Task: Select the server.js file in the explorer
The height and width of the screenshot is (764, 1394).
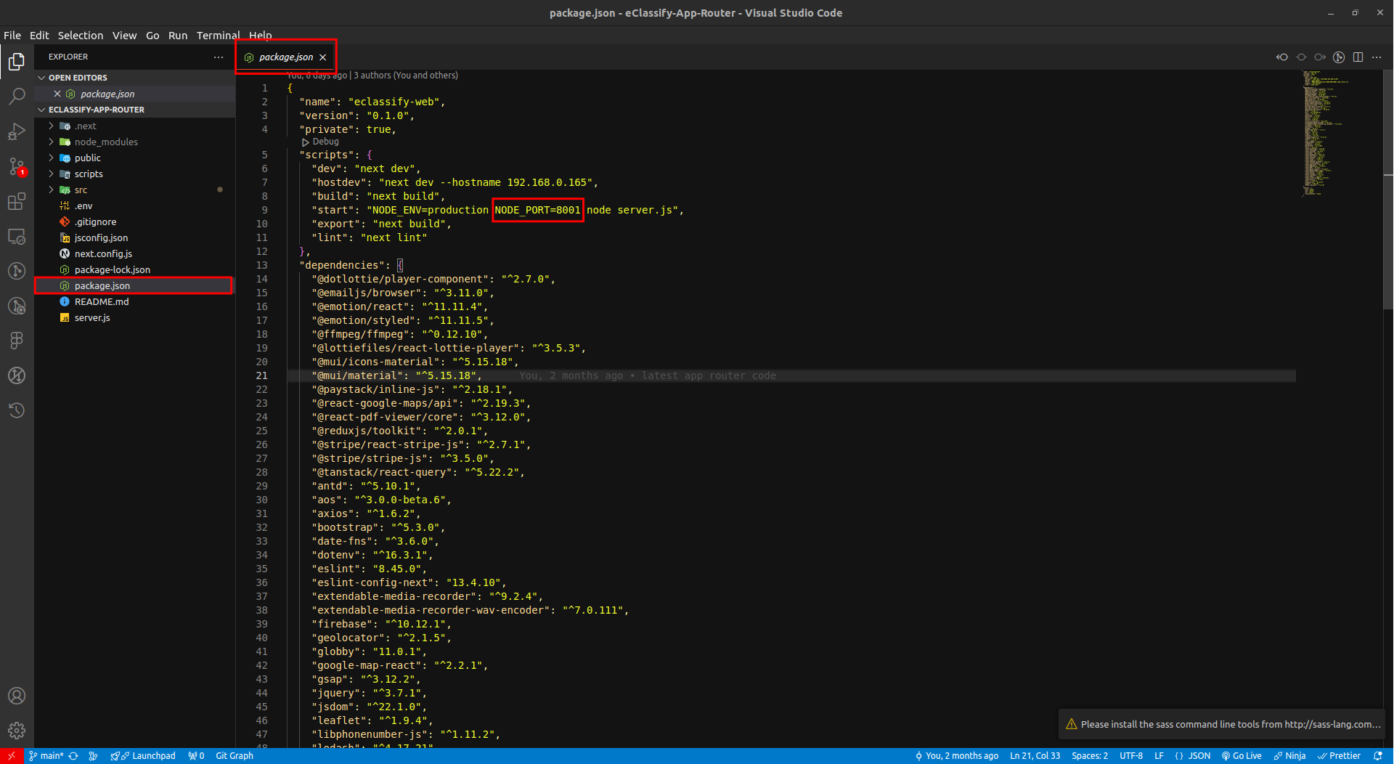Action: (x=92, y=317)
